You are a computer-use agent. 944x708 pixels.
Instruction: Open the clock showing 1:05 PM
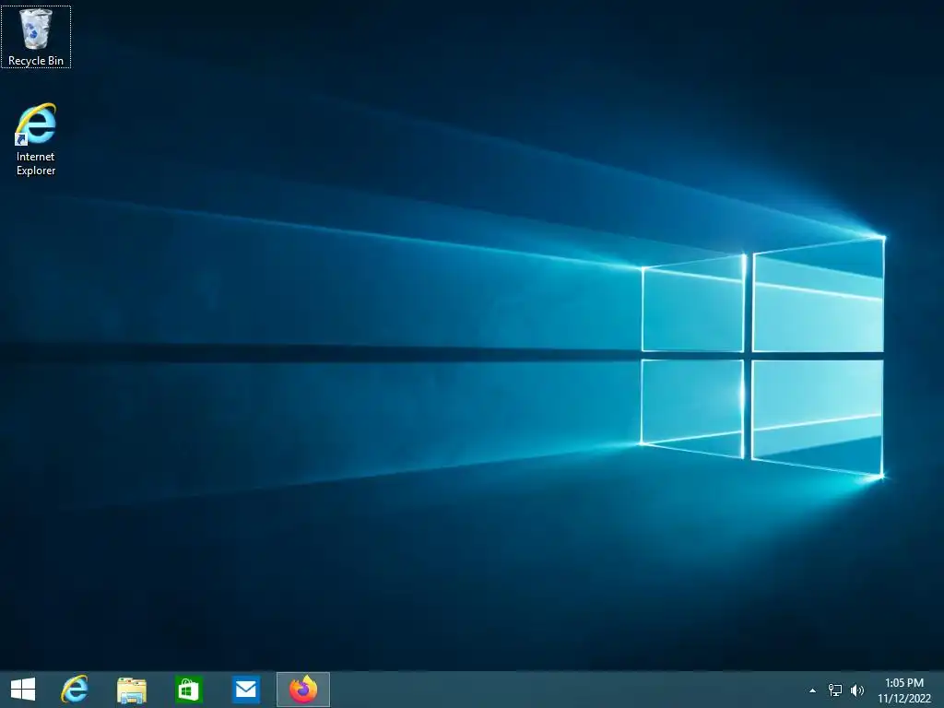point(904,690)
